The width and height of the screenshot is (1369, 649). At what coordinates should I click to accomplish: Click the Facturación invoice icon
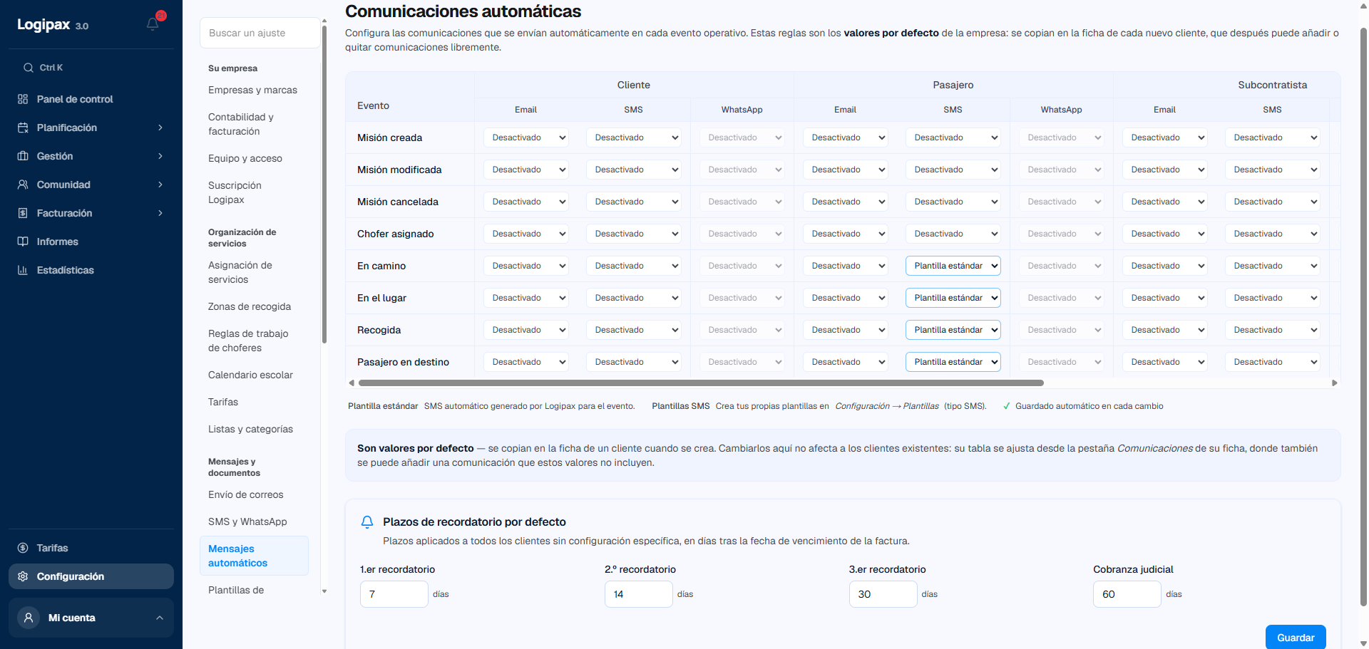pyautogui.click(x=23, y=213)
